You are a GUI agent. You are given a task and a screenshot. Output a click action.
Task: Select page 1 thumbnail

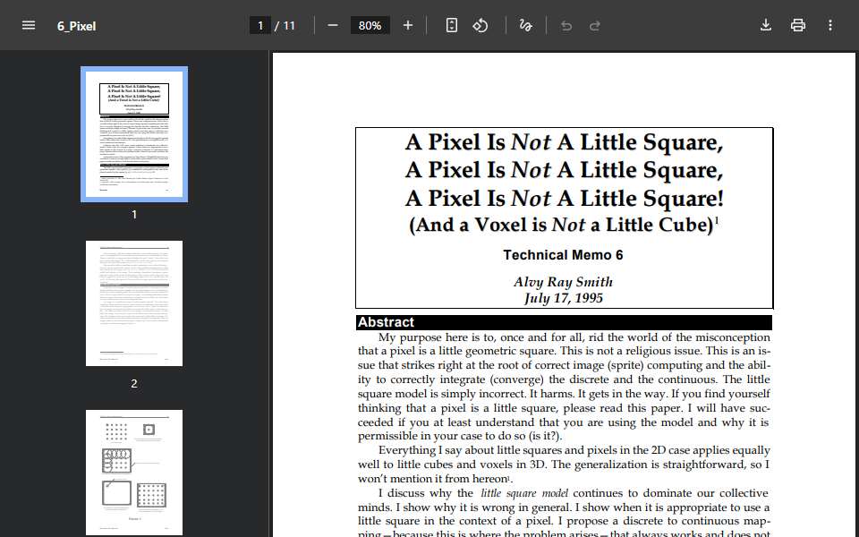[x=134, y=134]
